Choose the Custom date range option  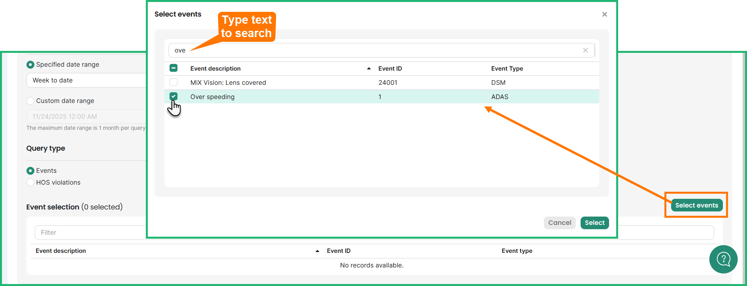(30, 101)
